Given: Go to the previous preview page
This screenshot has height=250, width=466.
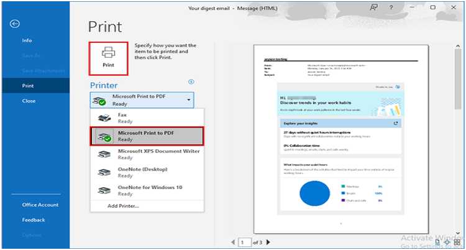Looking at the screenshot, I should click(x=233, y=243).
